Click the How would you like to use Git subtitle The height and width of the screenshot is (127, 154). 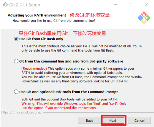54,21
